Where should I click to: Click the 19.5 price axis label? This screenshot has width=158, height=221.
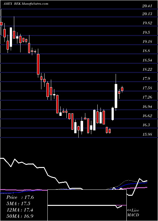coord(146,33)
